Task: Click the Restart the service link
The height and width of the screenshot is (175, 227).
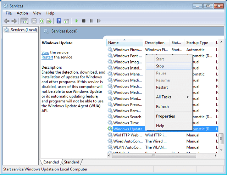Action: 47,57
